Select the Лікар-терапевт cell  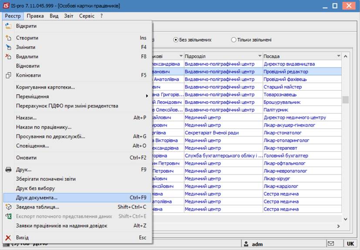pyautogui.click(x=302, y=148)
